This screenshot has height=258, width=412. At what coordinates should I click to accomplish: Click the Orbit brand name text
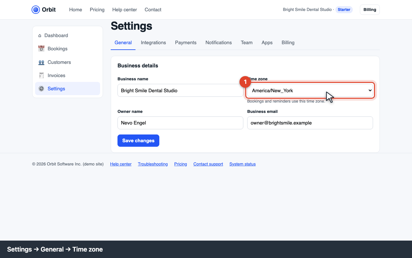tap(49, 10)
